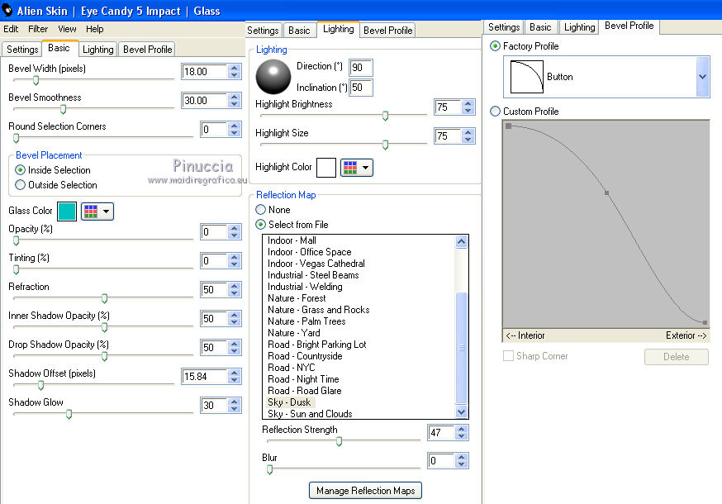Click the reflection map list scrollbar thumb
The width and height of the screenshot is (722, 504).
[x=462, y=348]
